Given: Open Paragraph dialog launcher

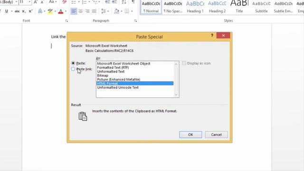Looking at the screenshot, I should point(135,21).
